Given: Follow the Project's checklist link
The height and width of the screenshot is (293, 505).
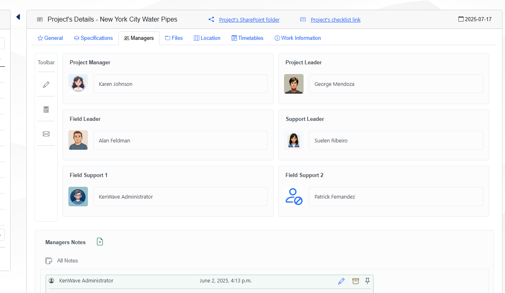Looking at the screenshot, I should tap(335, 20).
